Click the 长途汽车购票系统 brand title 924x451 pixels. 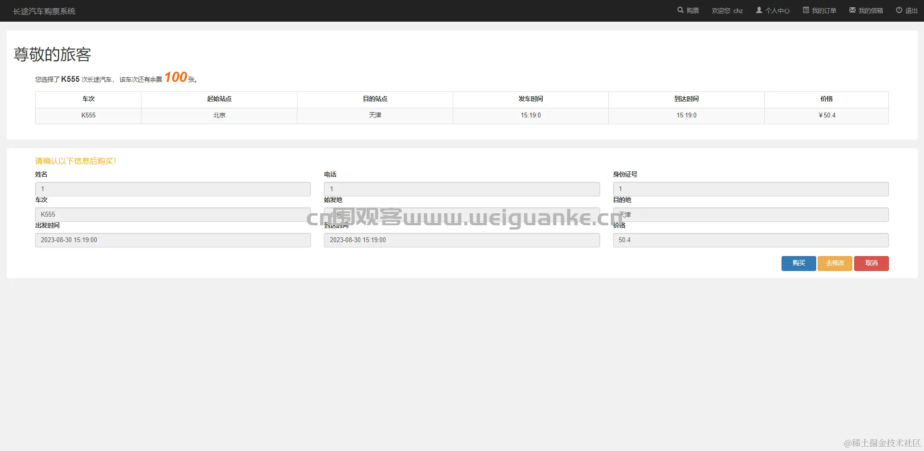point(44,11)
